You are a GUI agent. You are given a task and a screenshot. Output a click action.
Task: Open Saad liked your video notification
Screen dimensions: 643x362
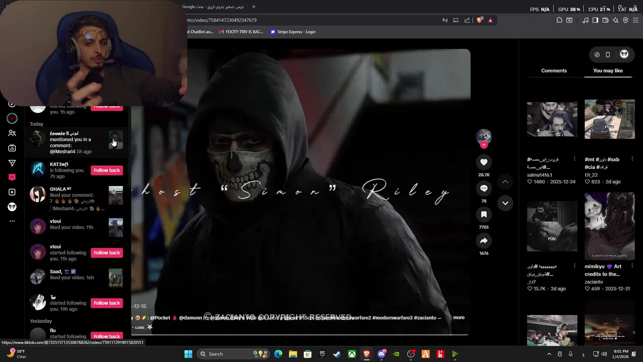pyautogui.click(x=76, y=277)
